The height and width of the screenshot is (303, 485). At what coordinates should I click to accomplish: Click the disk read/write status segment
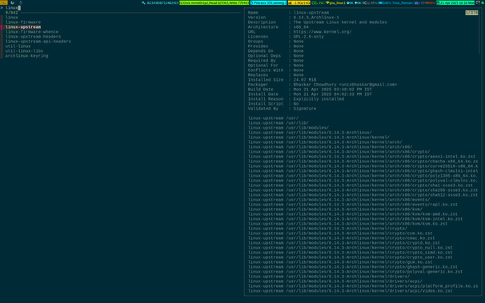click(214, 2)
